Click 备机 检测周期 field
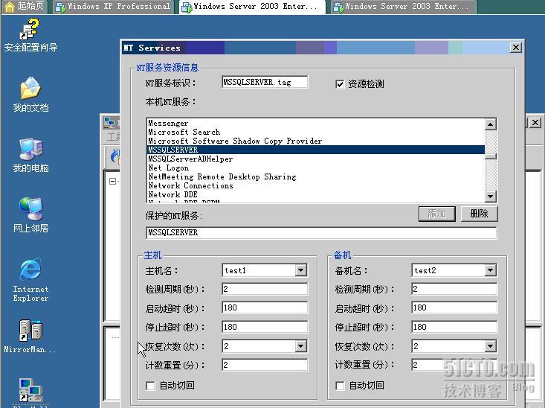 [x=454, y=289]
